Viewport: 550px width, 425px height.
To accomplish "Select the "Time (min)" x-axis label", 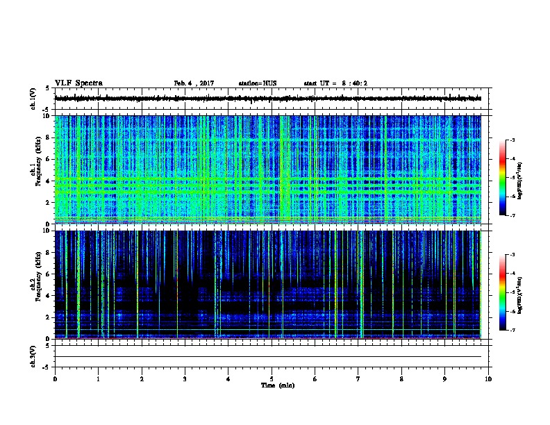I will (278, 385).
